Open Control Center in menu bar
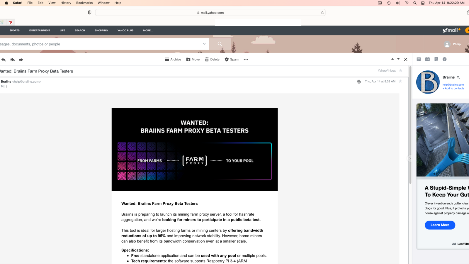The image size is (469, 264). click(423, 3)
